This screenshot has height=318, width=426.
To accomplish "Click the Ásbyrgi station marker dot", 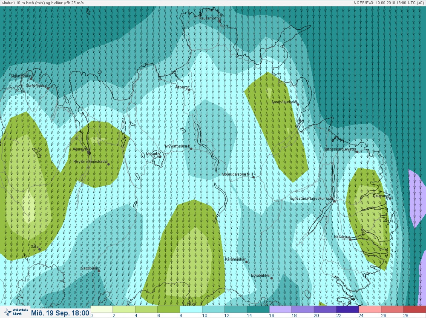I will 189,90.
